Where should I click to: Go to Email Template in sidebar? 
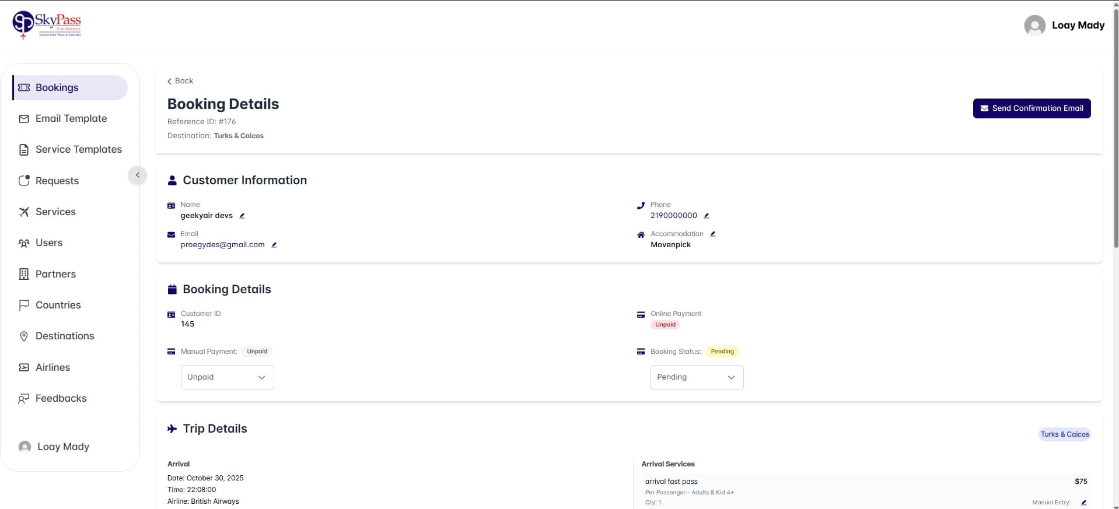point(70,118)
